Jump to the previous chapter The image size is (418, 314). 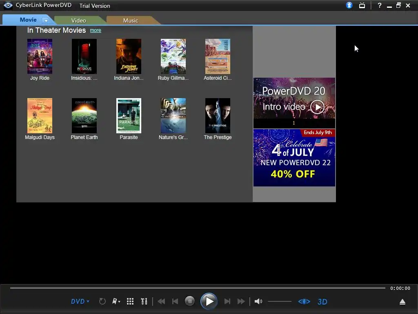(175, 301)
